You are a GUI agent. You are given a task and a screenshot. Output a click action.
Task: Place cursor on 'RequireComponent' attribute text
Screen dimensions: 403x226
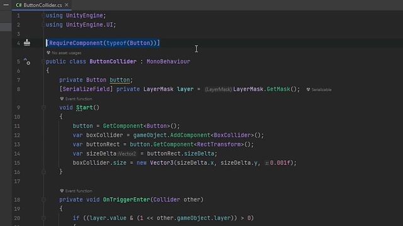tap(76, 43)
